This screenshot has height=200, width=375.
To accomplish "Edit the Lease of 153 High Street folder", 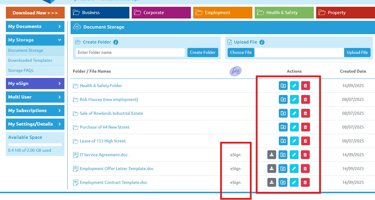I will pos(294,141).
